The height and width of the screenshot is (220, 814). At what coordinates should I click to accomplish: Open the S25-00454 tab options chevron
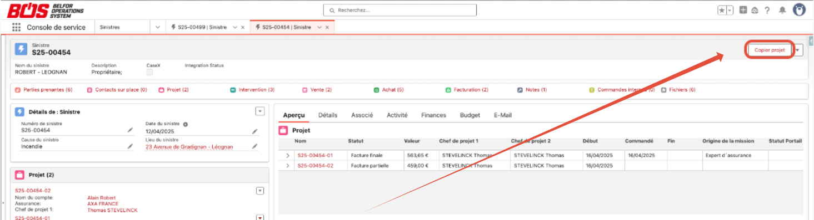[319, 27]
